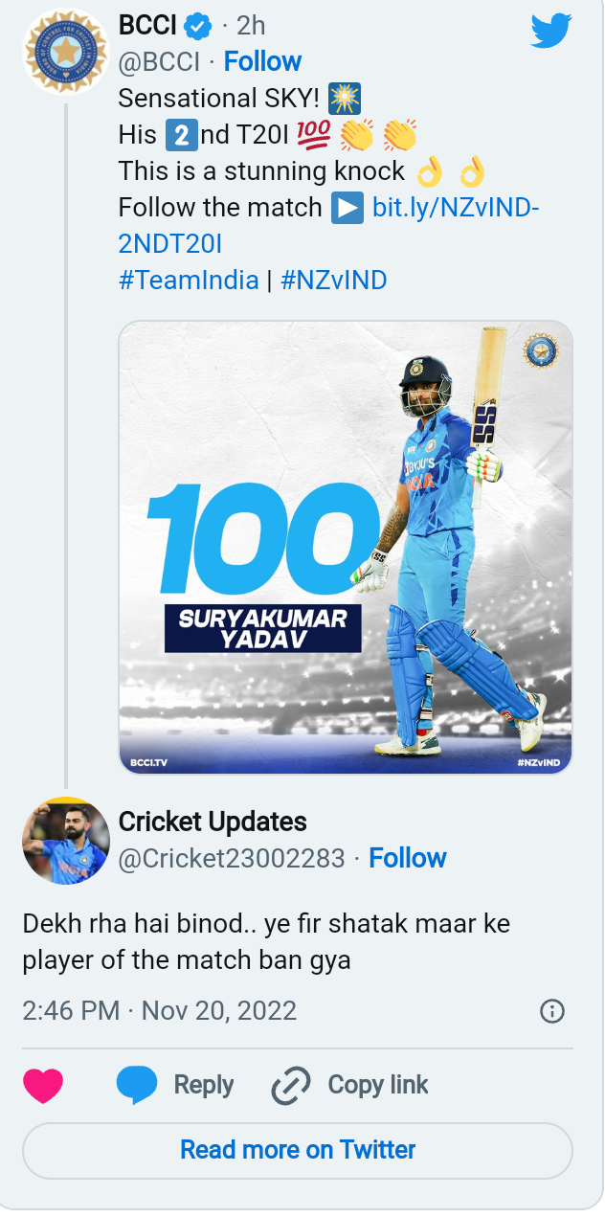
Task: Open the #NZvIND hashtag
Action: [334, 280]
